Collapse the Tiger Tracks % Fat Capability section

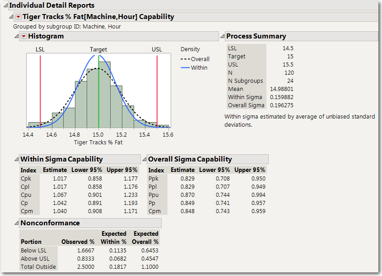tap(11, 17)
